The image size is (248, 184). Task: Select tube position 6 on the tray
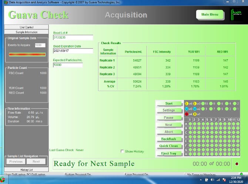219,103
